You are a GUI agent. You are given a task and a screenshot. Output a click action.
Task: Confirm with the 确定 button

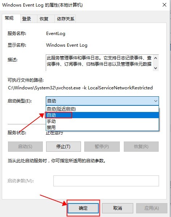[x=83, y=208]
